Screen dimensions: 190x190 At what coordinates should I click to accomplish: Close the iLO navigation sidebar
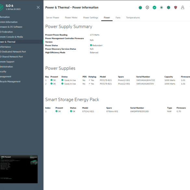(38, 7)
